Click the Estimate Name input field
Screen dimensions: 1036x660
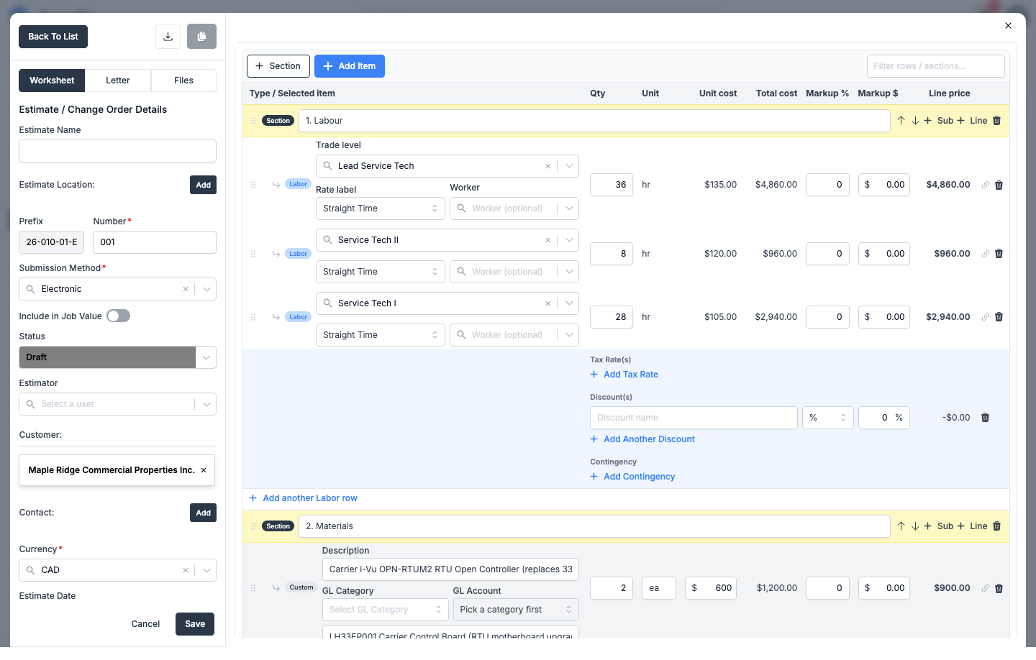pyautogui.click(x=117, y=151)
